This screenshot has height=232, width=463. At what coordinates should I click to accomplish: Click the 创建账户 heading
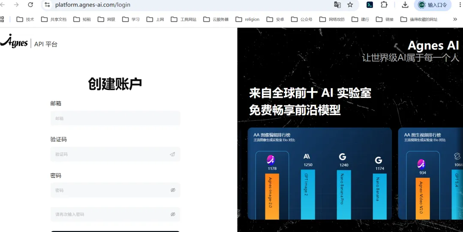pos(115,84)
